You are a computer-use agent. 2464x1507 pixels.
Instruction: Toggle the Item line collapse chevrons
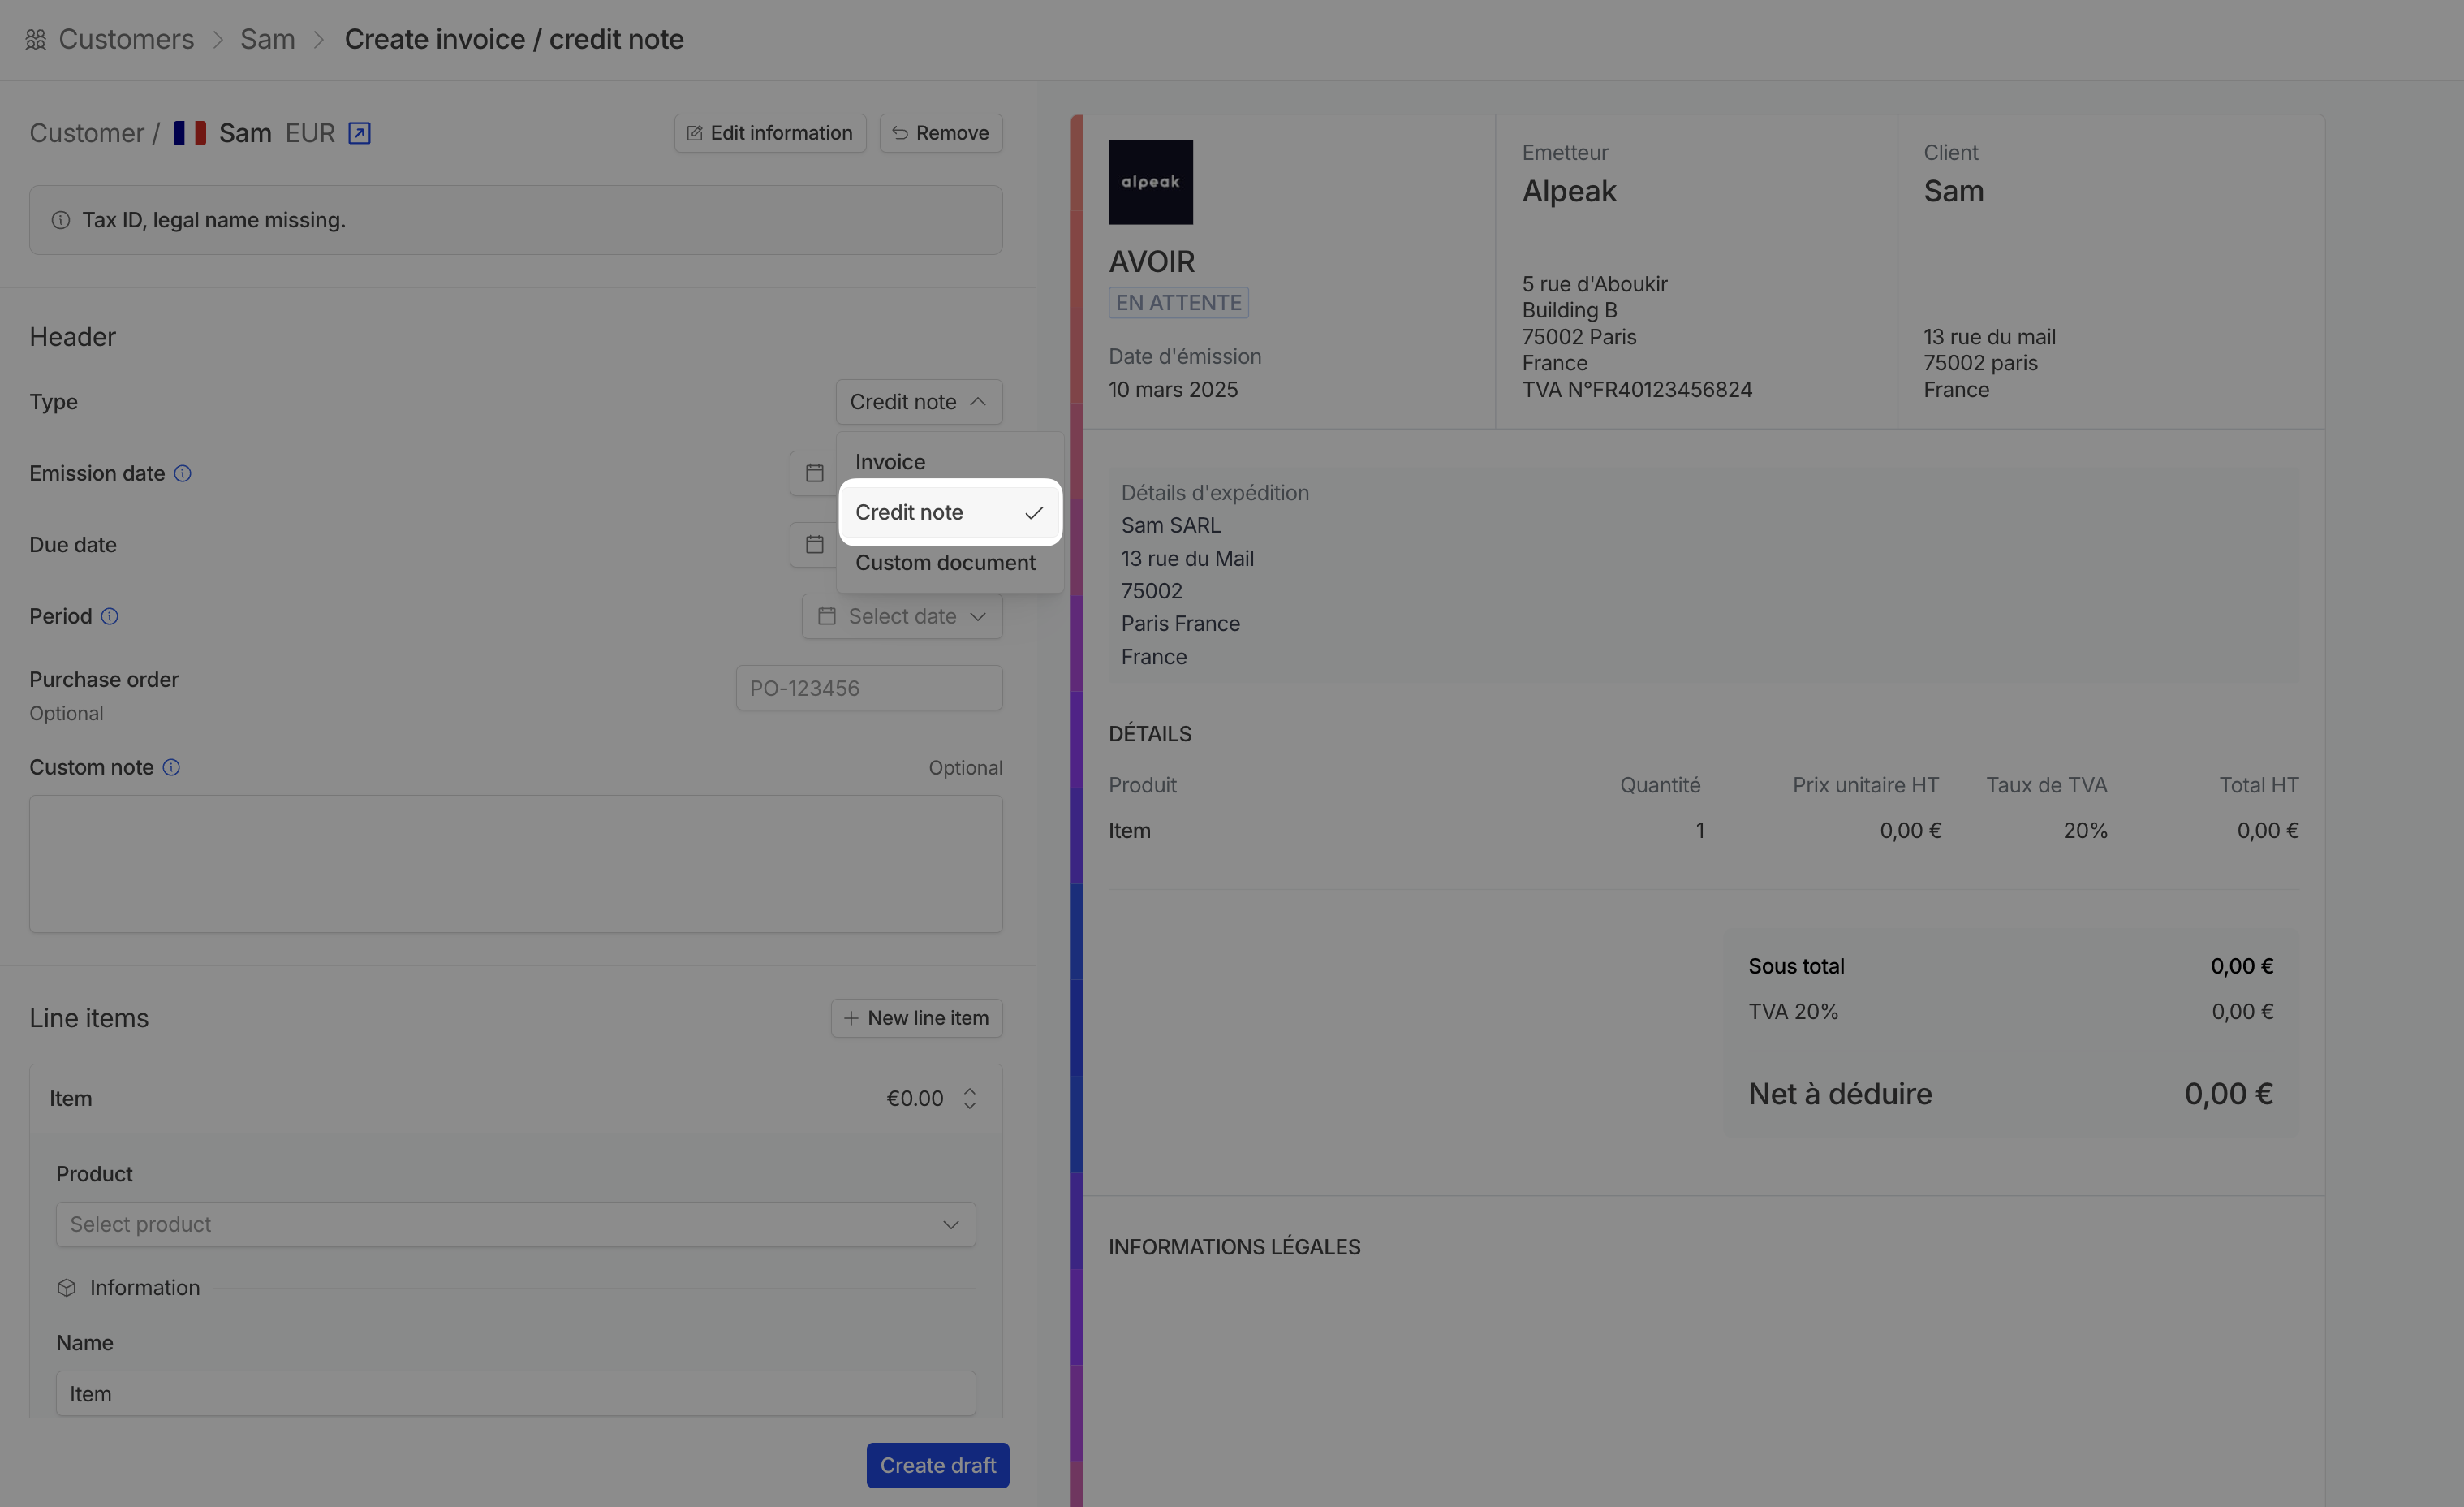point(969,1099)
